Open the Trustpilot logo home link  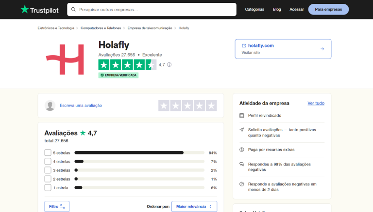pyautogui.click(x=39, y=10)
